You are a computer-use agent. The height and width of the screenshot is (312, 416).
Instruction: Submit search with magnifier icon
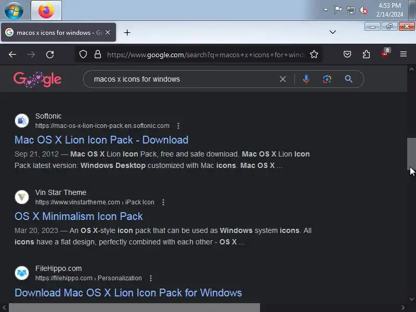click(x=348, y=79)
